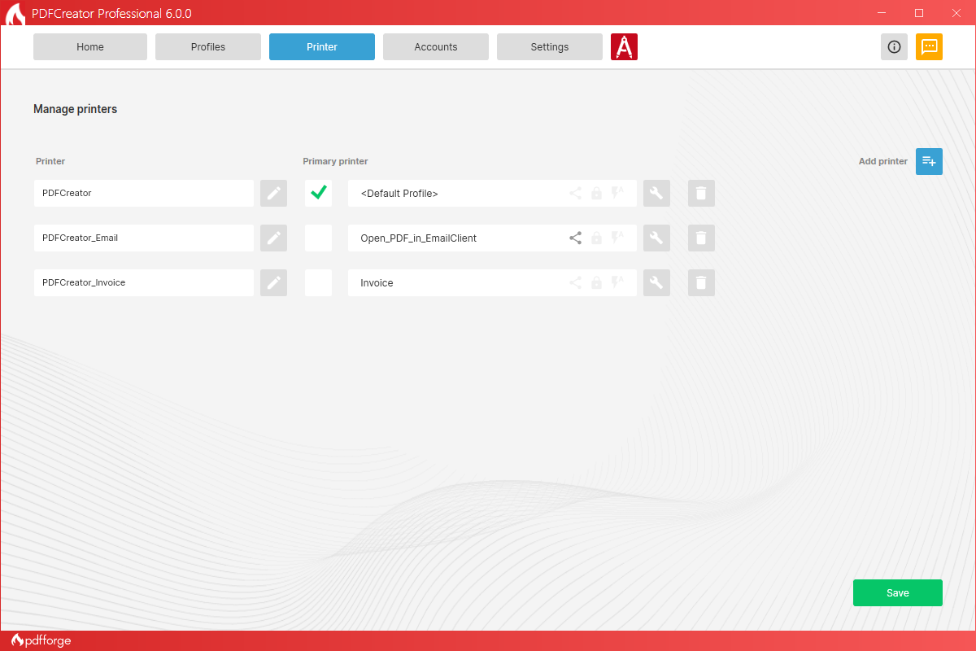This screenshot has height=651, width=976.
Task: Click the share icon in Default Profile row
Action: coord(575,194)
